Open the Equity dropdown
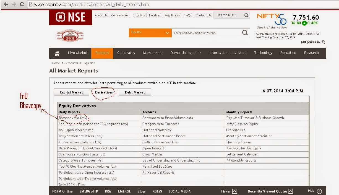The image size is (339, 195). pyautogui.click(x=150, y=33)
